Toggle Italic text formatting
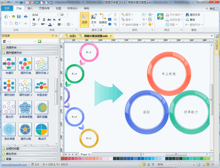 39,20
